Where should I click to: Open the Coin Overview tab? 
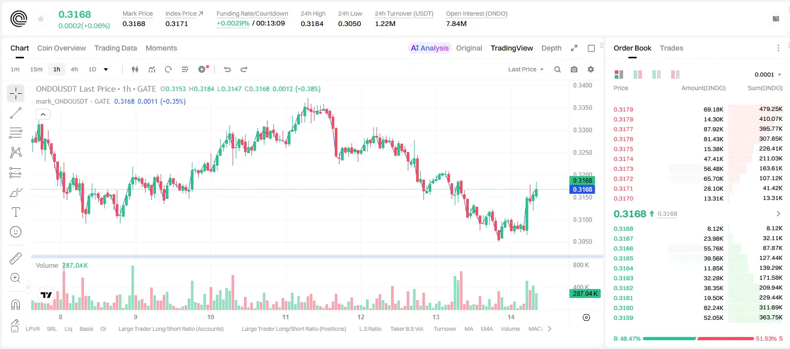(62, 48)
